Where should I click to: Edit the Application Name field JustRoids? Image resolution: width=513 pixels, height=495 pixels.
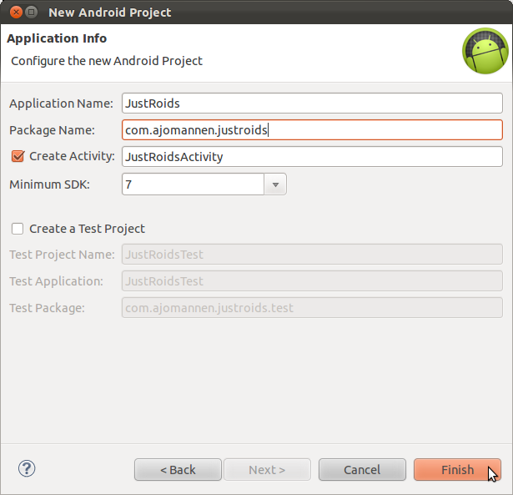tap(312, 104)
